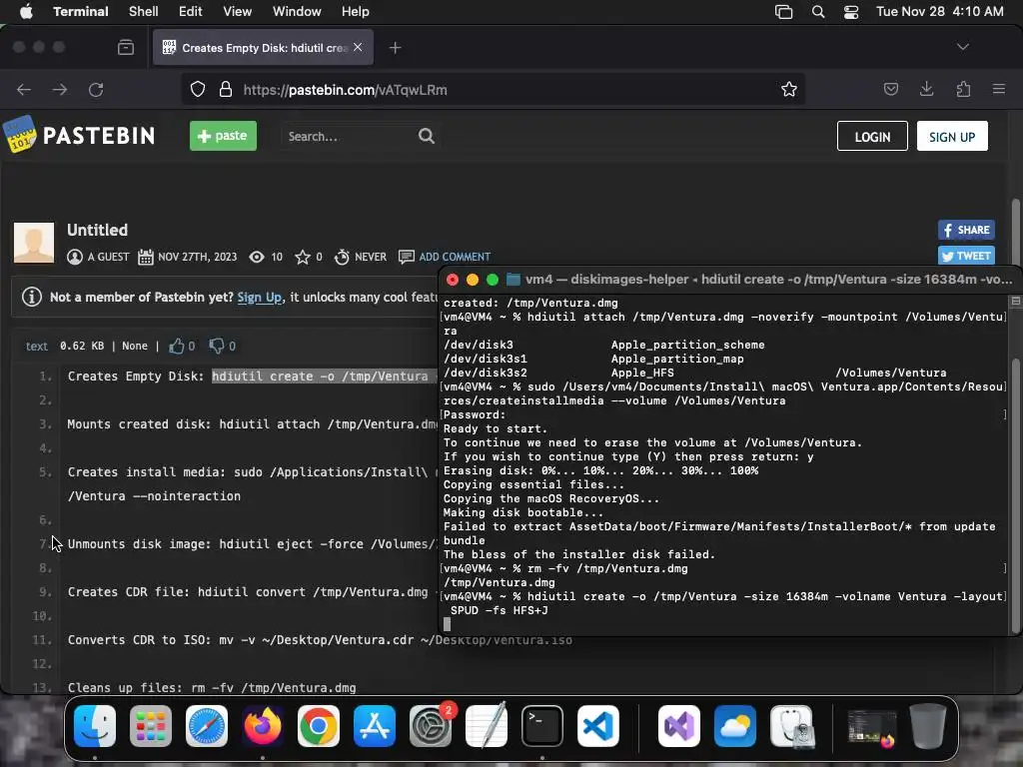Open the Help menu
Viewport: 1023px width, 767px height.
tap(355, 11)
